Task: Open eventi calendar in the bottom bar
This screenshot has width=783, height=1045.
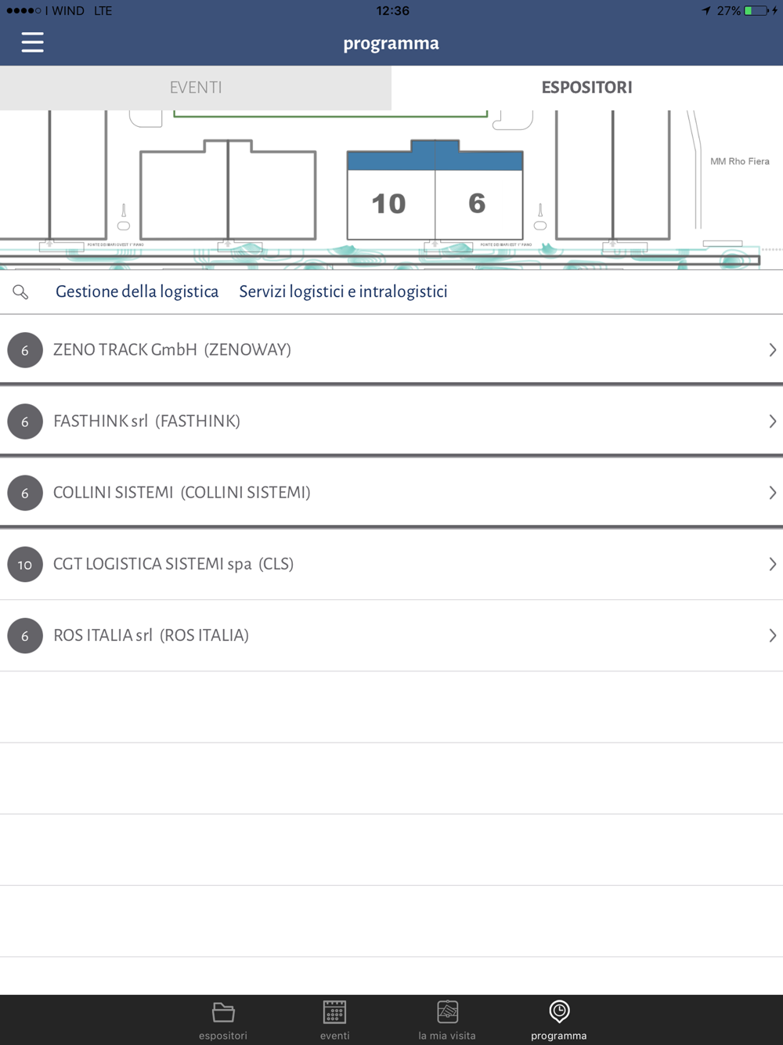Action: [x=334, y=1020]
